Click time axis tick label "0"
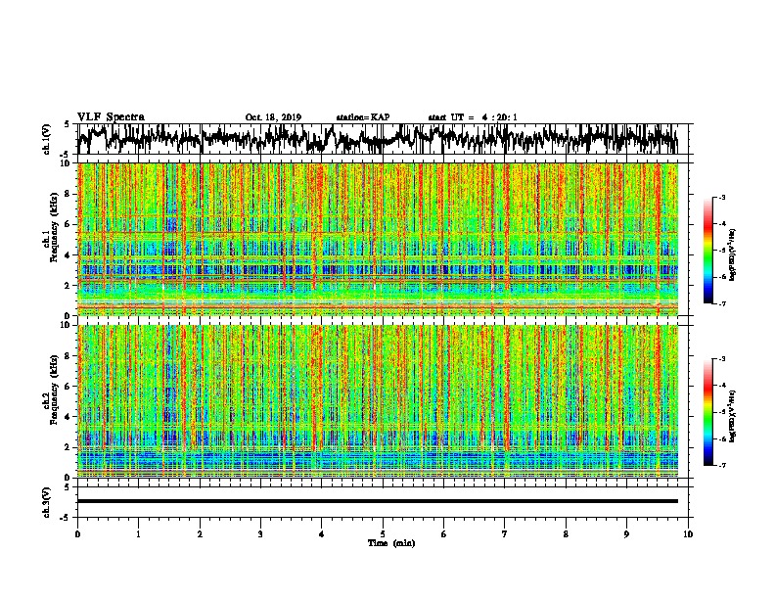Image resolution: width=775 pixels, height=599 pixels. pyautogui.click(x=77, y=534)
